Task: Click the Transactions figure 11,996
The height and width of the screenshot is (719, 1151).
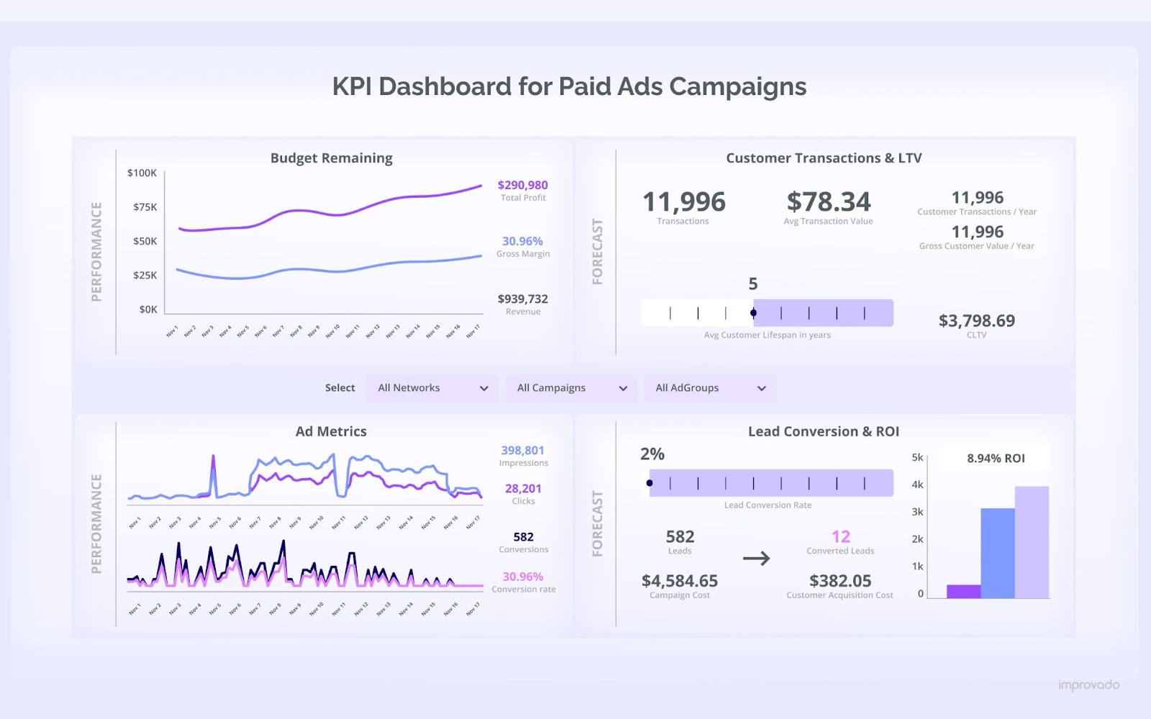Action: 683,202
